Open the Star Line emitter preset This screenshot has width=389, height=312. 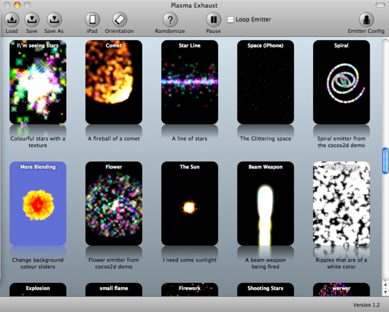[190, 82]
